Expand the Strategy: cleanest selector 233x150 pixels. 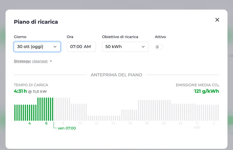[x=33, y=61]
